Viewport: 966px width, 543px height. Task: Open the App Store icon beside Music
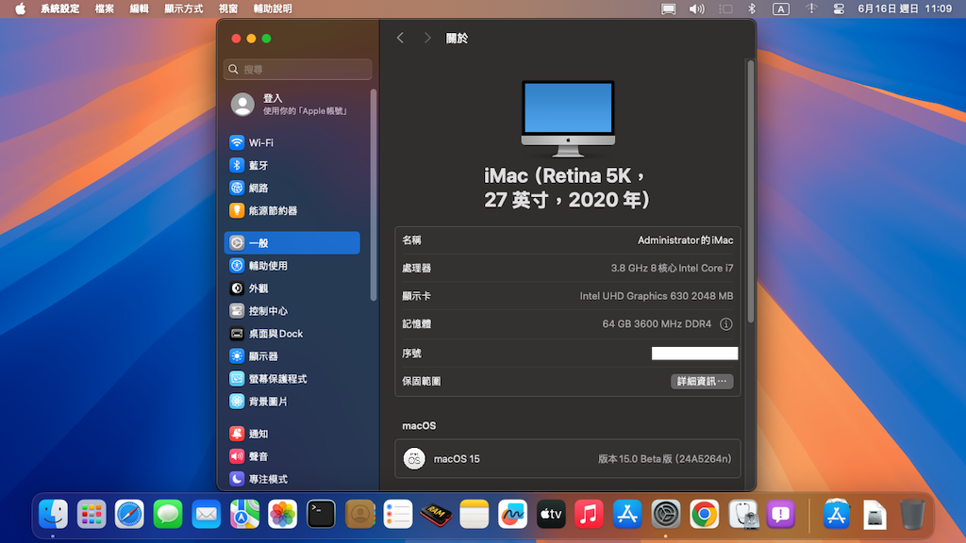[x=627, y=514]
